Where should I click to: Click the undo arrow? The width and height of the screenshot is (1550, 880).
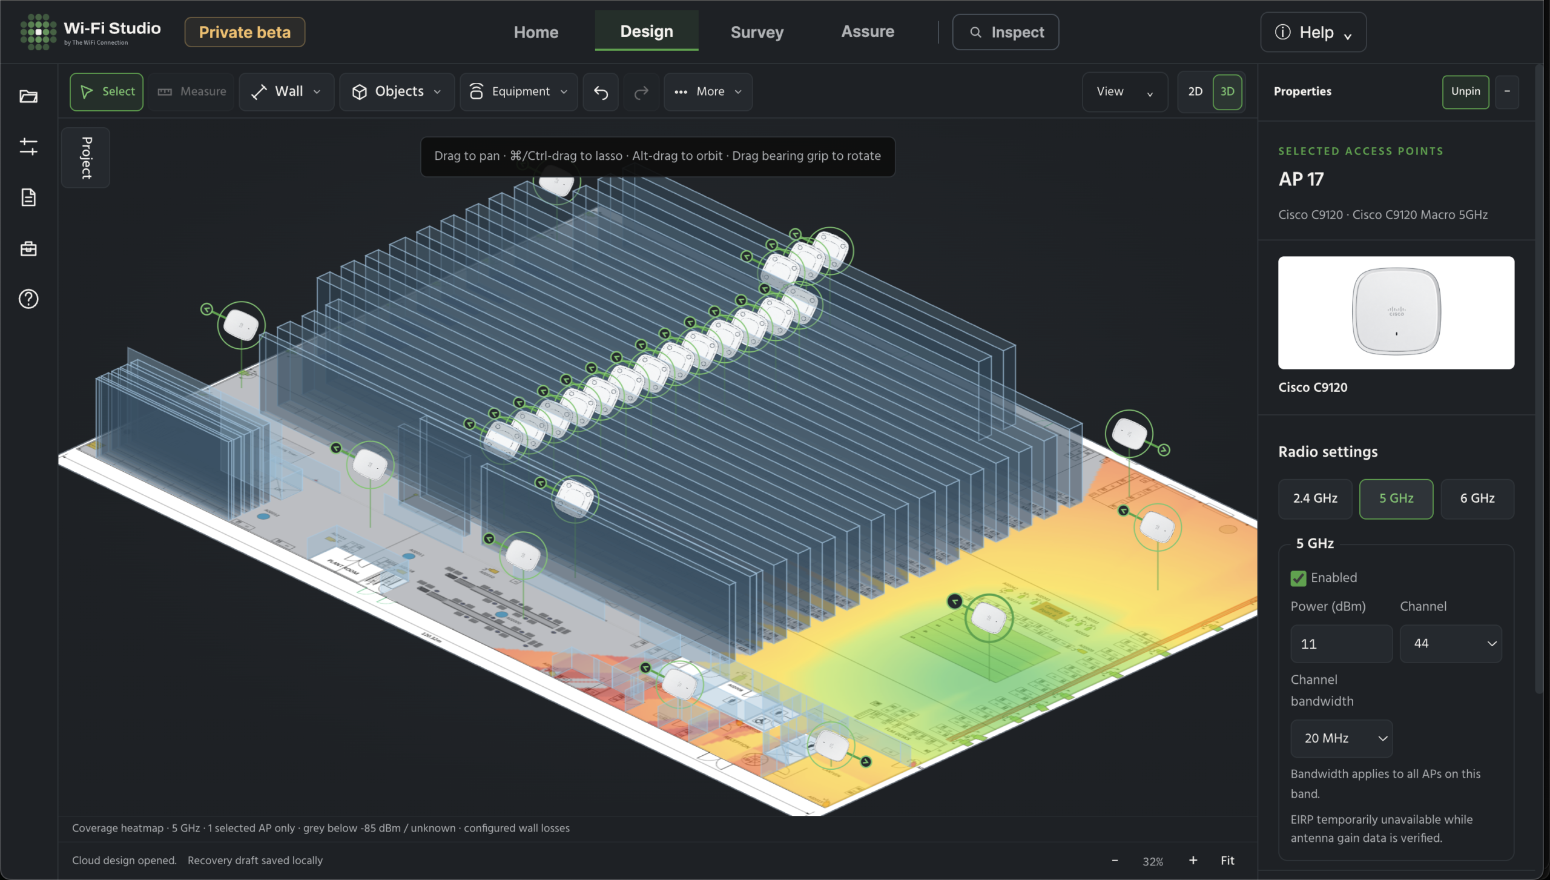(601, 91)
